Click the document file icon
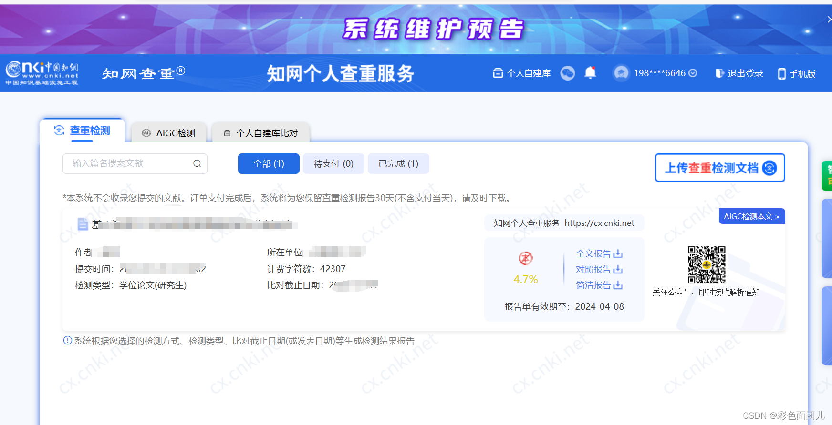 point(83,224)
